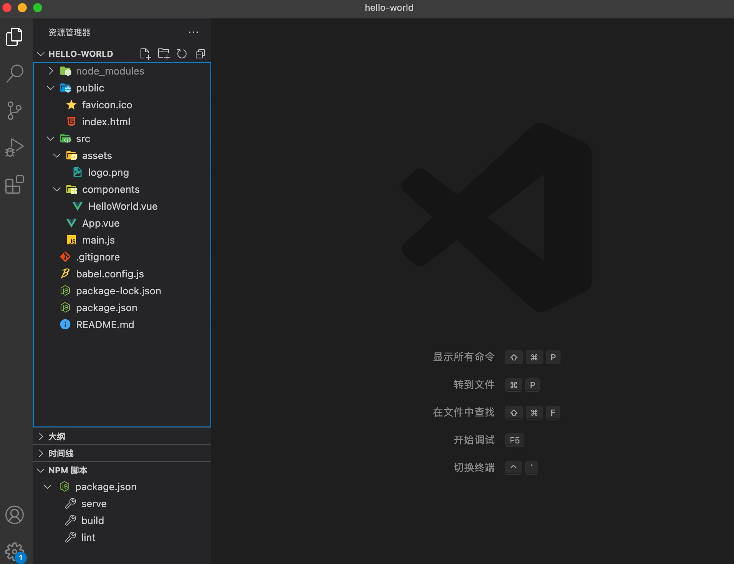Viewport: 734px width, 564px height.
Task: Collapse the NPM 脚本 section
Action: [41, 470]
